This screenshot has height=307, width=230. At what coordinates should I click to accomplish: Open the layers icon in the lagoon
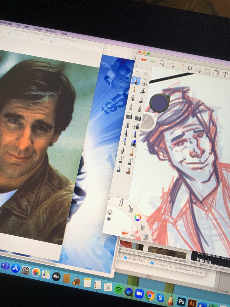145,236
